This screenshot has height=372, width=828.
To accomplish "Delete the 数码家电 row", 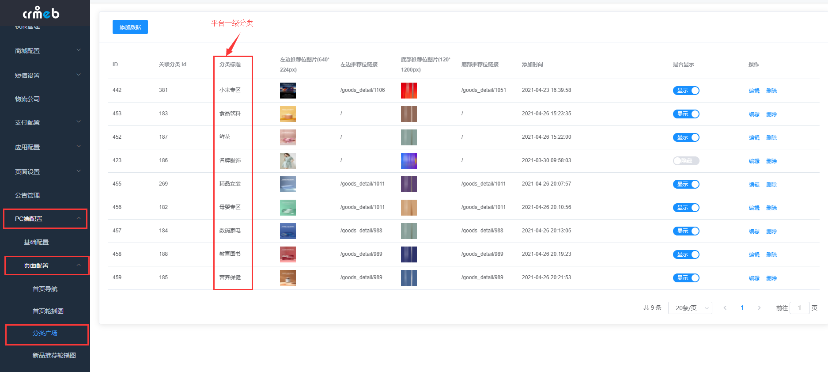I will click(771, 232).
